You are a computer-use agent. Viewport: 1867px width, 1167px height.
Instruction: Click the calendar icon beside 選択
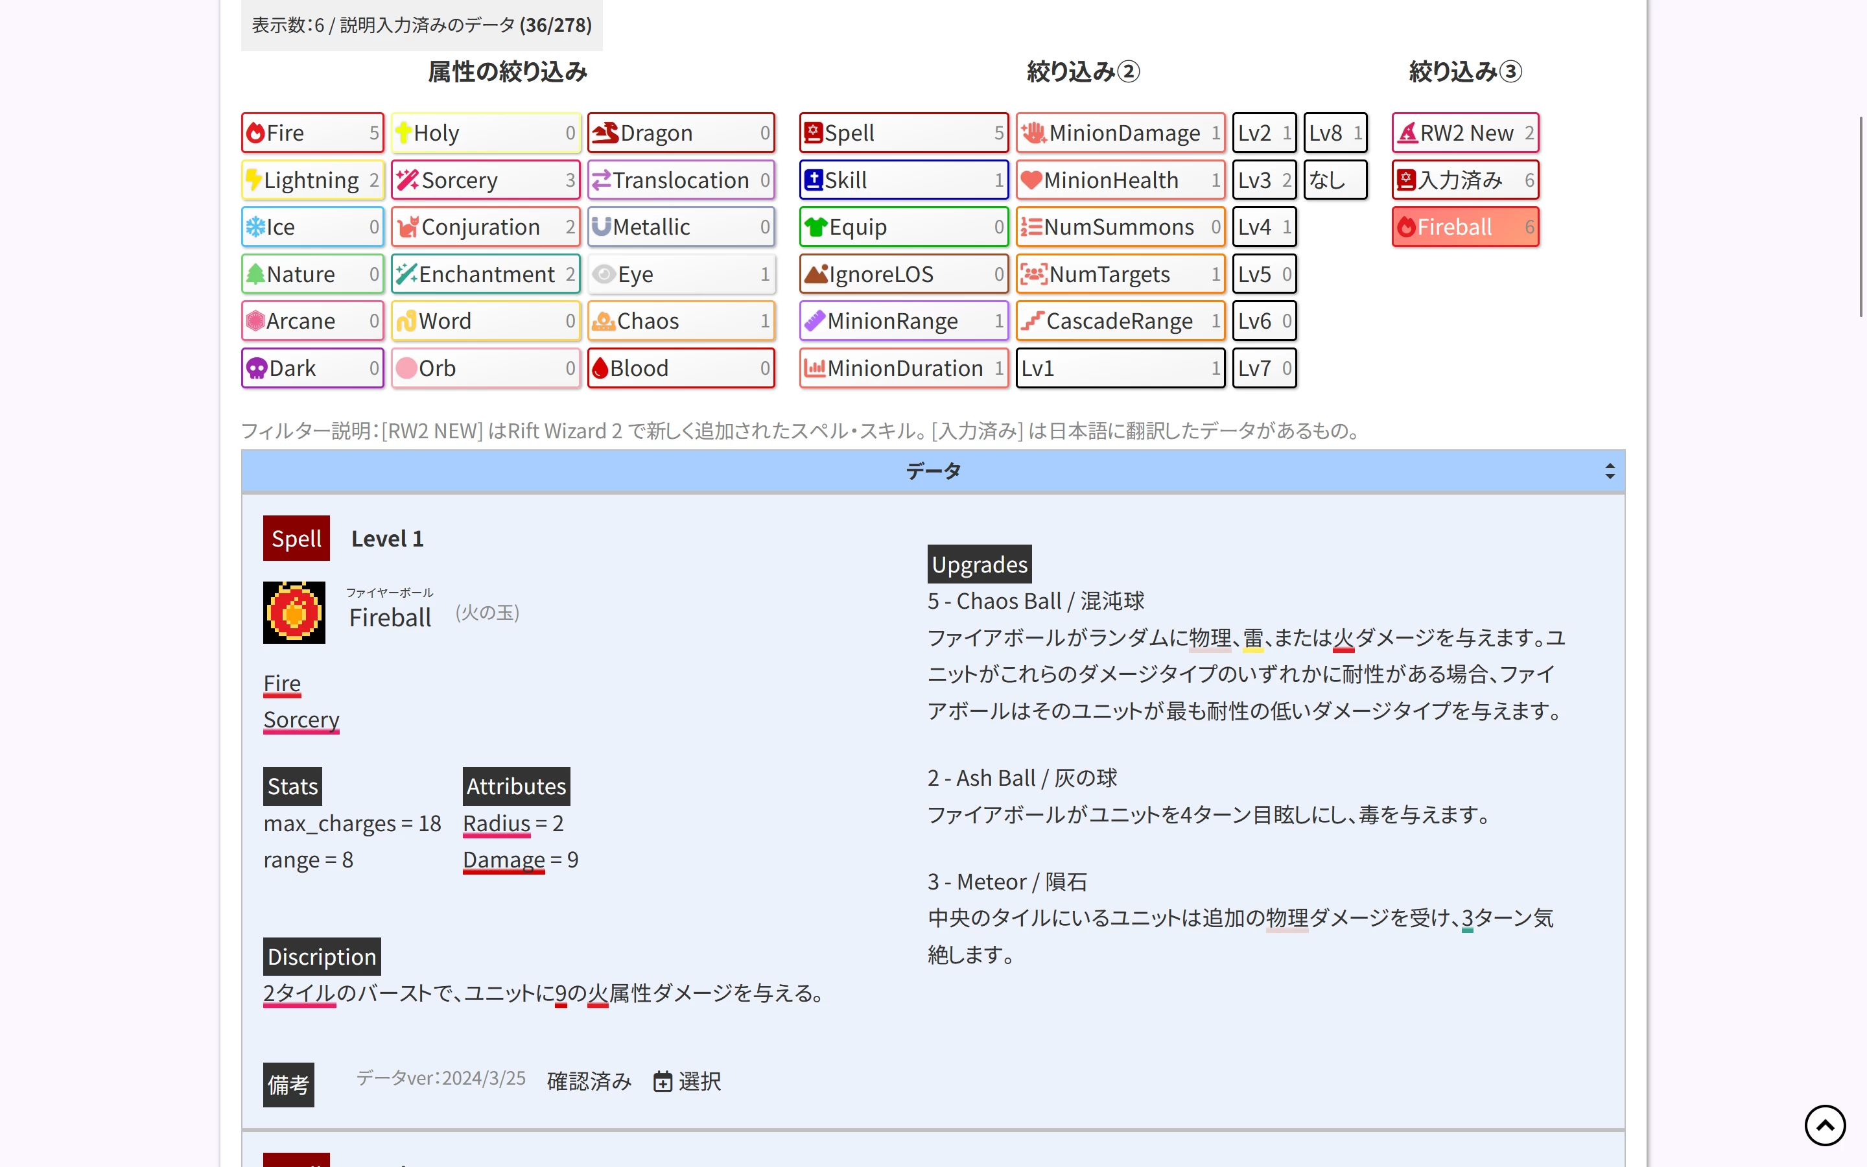point(662,1081)
